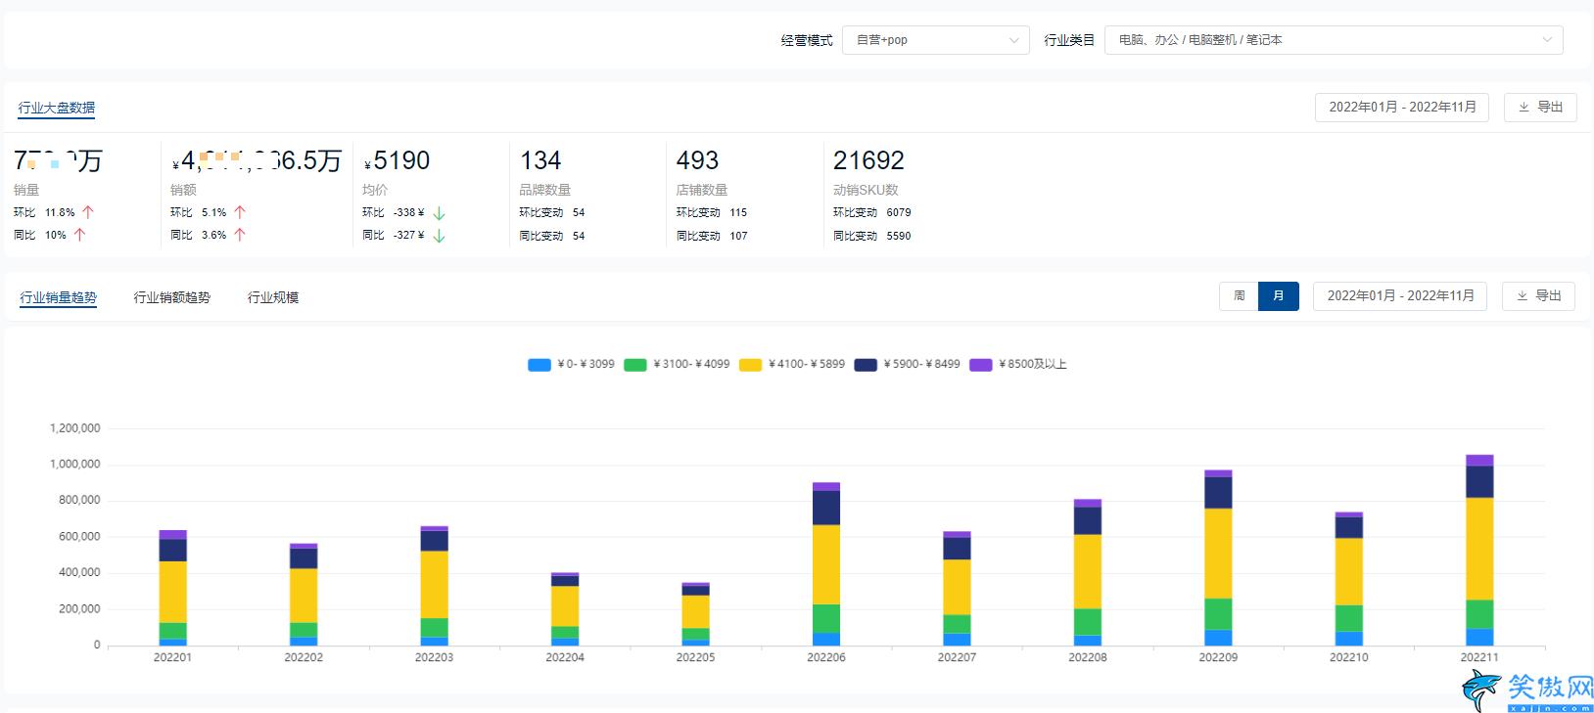Toggle the chart to monthly view 月

[x=1279, y=296]
